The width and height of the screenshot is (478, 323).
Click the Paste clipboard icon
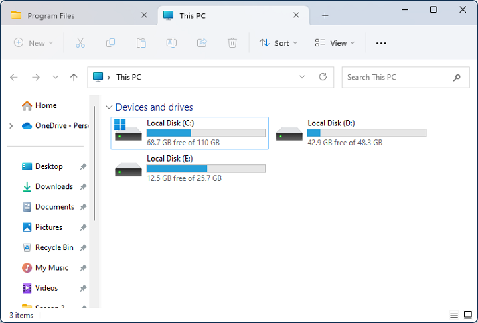click(141, 43)
